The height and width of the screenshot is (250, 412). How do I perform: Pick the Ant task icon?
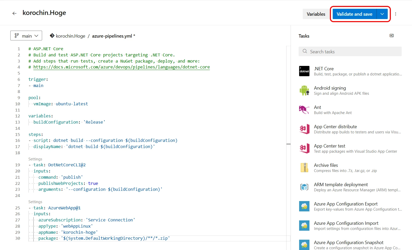304,110
